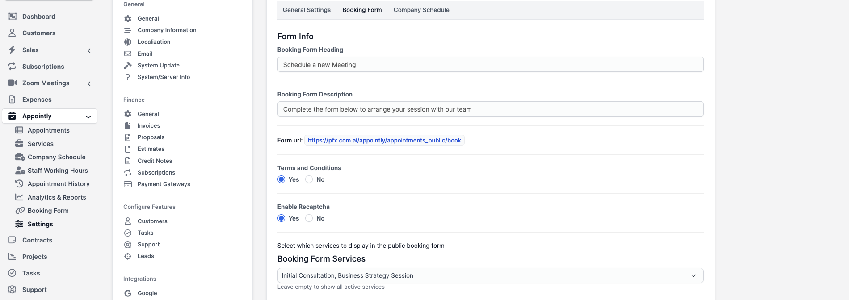Viewport: 849px width, 300px height.
Task: Switch to the General Settings tab
Action: click(307, 10)
